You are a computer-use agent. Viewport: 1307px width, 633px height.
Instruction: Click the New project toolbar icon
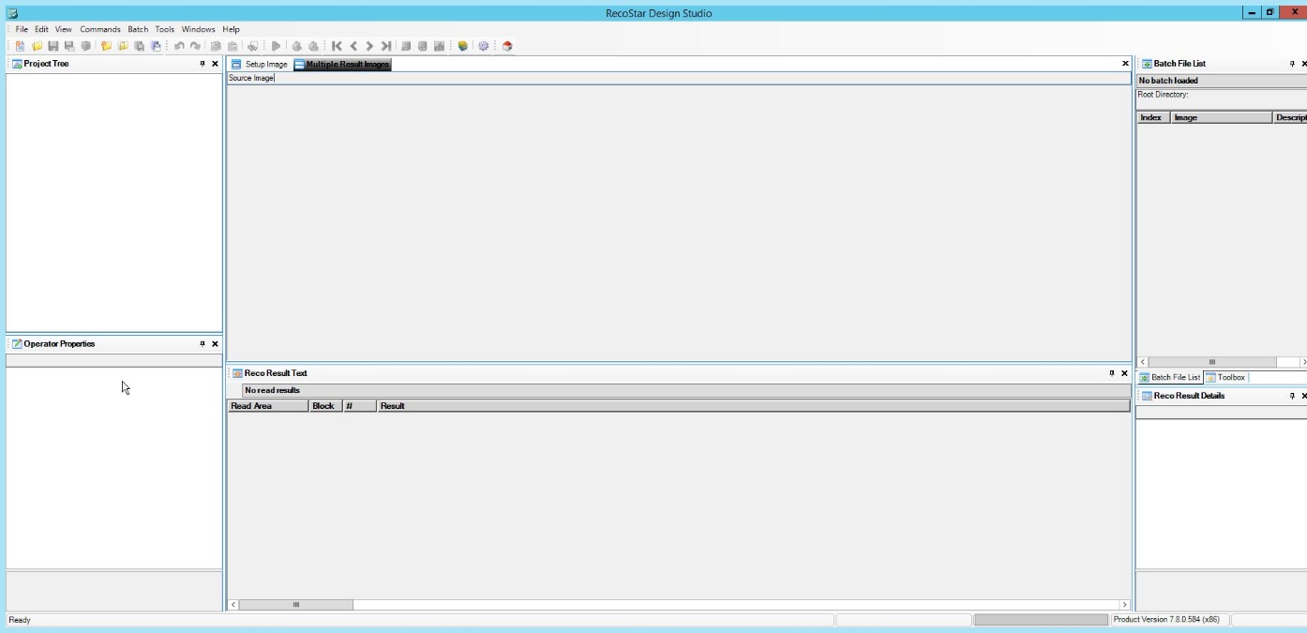tap(20, 46)
